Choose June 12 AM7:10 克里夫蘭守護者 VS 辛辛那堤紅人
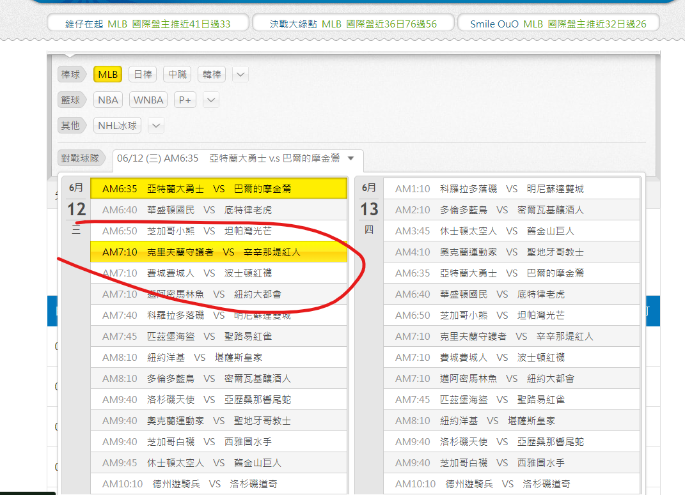Image resolution: width=685 pixels, height=495 pixels. pos(219,252)
